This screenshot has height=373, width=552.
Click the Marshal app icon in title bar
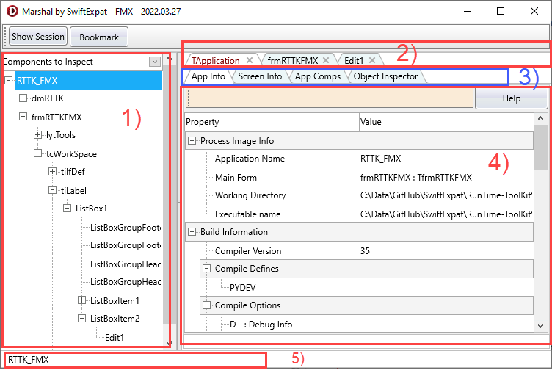pos(12,11)
